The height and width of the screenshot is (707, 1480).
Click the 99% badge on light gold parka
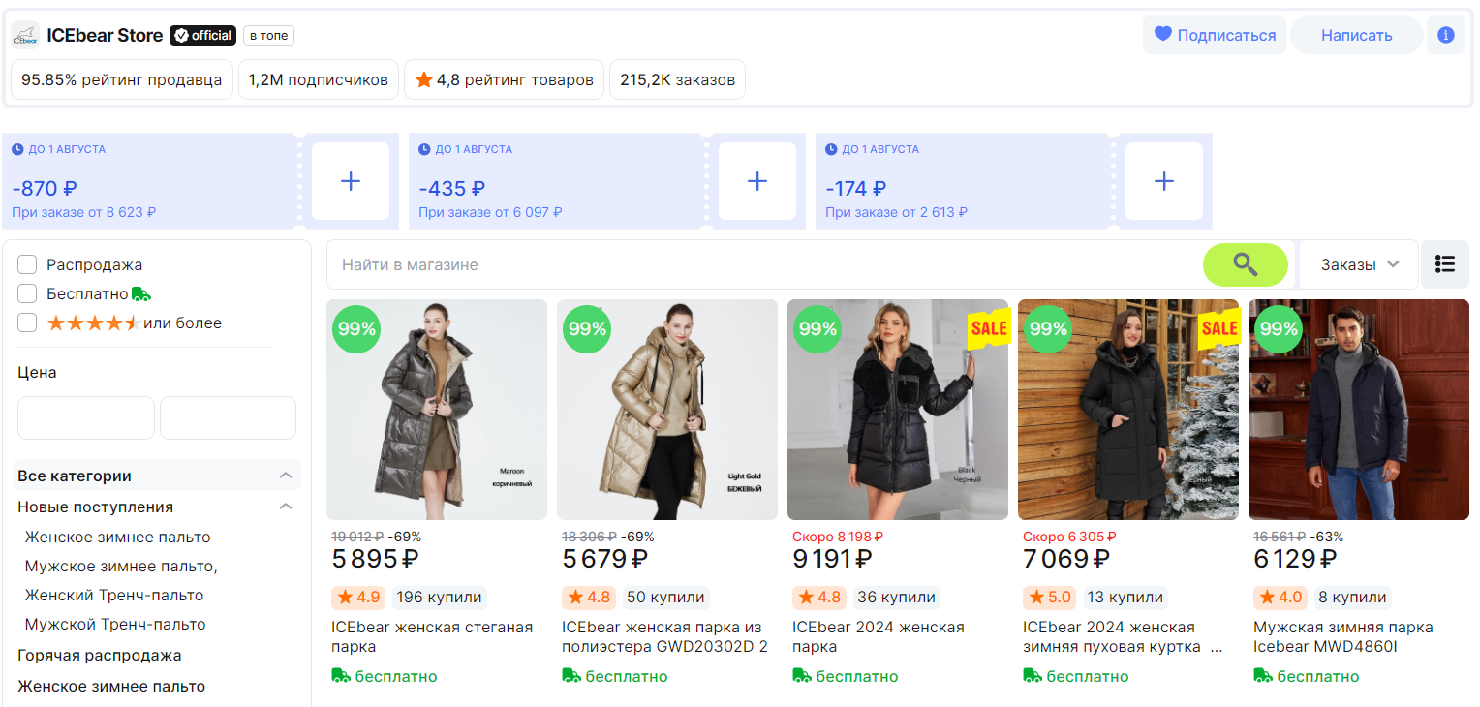pos(587,329)
